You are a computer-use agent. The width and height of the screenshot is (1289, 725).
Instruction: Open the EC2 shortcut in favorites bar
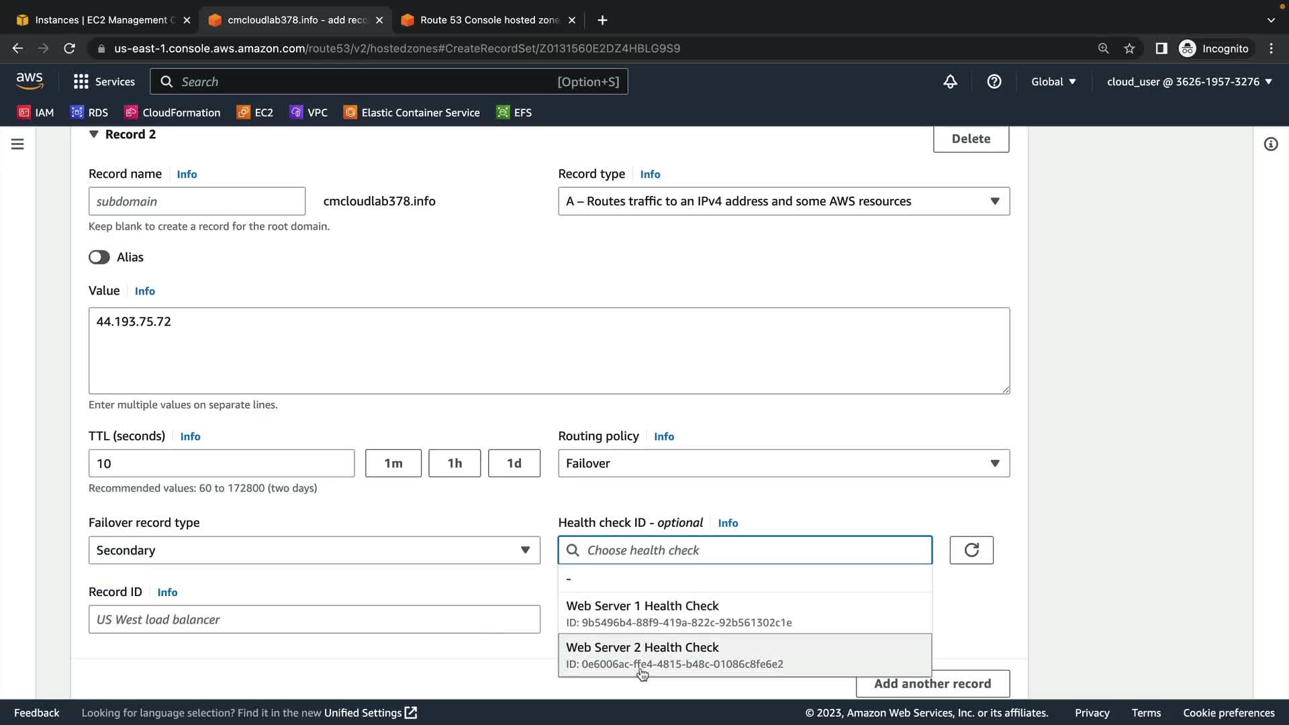click(x=255, y=112)
